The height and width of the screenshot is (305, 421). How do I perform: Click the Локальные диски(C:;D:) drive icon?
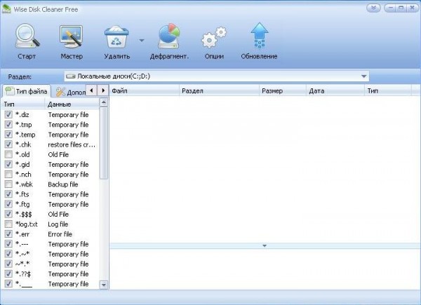tap(71, 76)
